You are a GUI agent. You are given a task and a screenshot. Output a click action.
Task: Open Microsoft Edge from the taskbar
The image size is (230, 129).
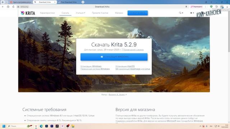pos(41,126)
